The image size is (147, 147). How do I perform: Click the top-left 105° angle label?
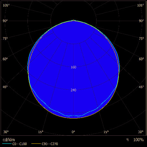[6, 5]
